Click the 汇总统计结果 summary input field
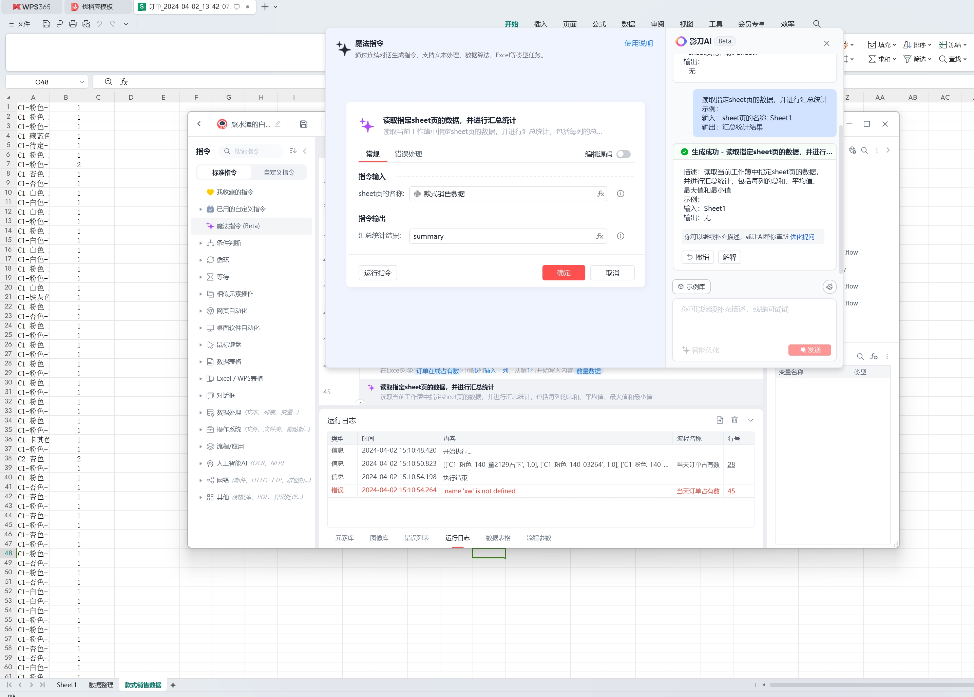 click(x=501, y=236)
